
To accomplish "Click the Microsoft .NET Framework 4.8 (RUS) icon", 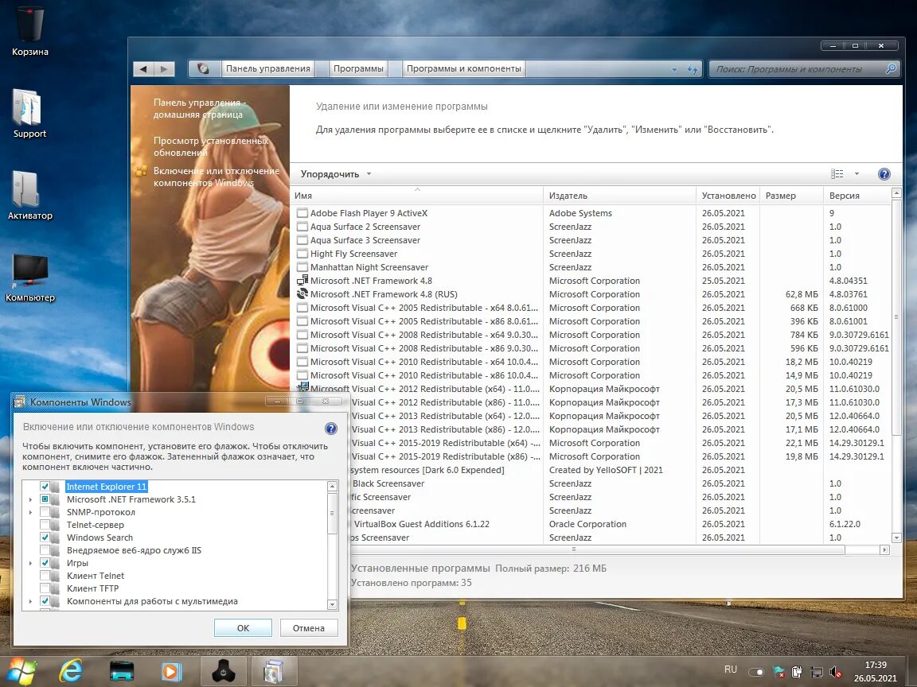I will pos(302,294).
